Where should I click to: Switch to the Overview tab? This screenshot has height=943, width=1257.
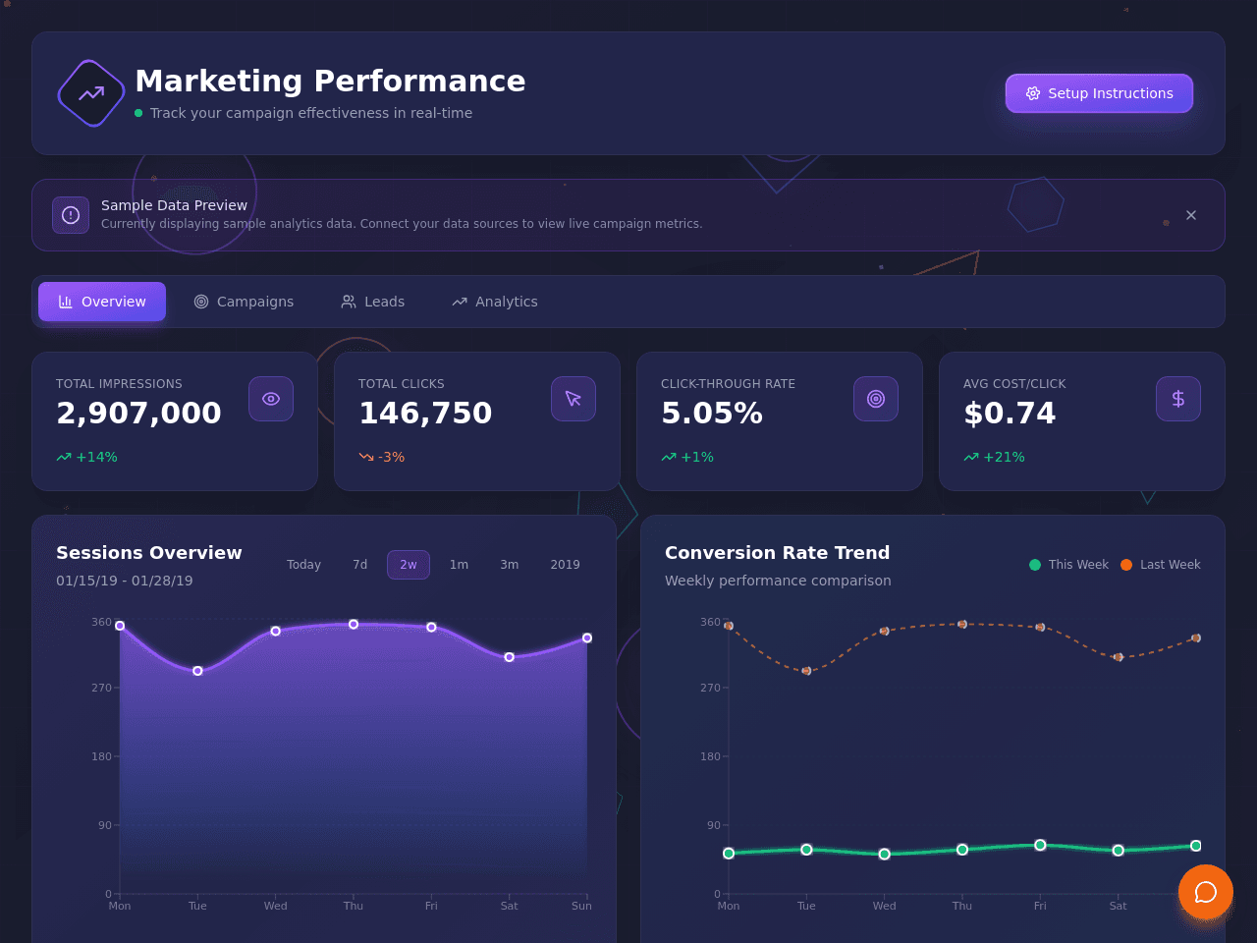102,302
